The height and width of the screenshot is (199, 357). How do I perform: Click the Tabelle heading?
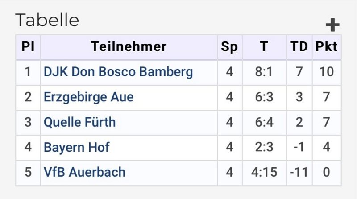47,20
